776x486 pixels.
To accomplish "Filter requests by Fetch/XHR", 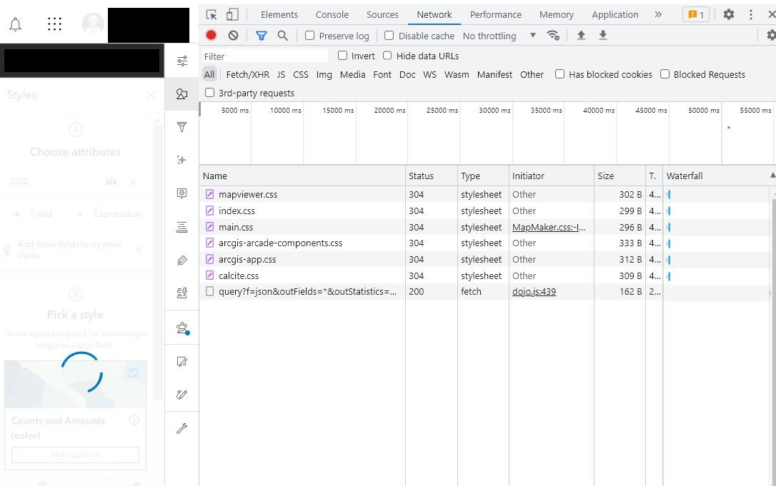I will point(247,74).
